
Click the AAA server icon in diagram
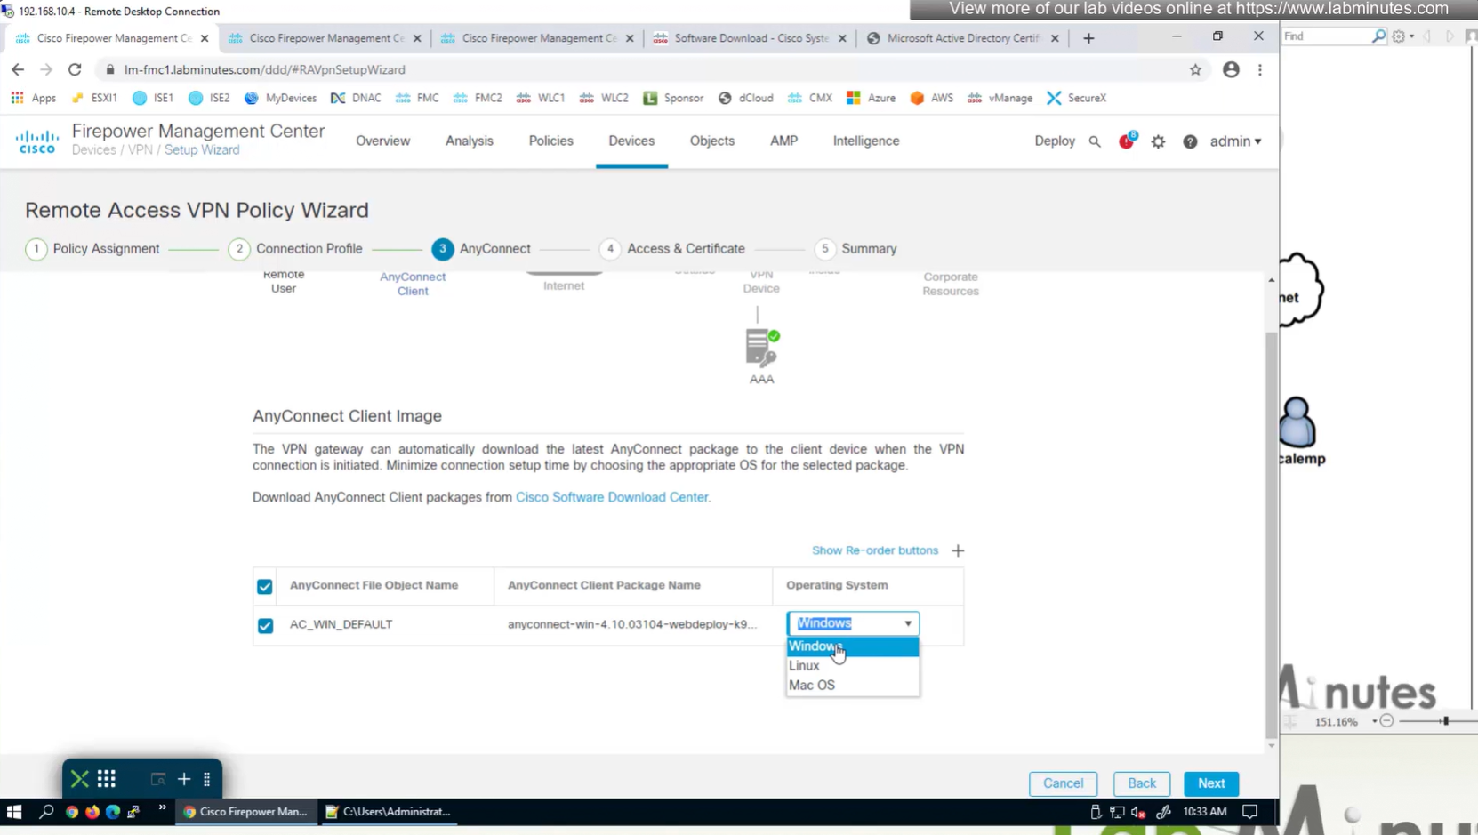point(761,348)
